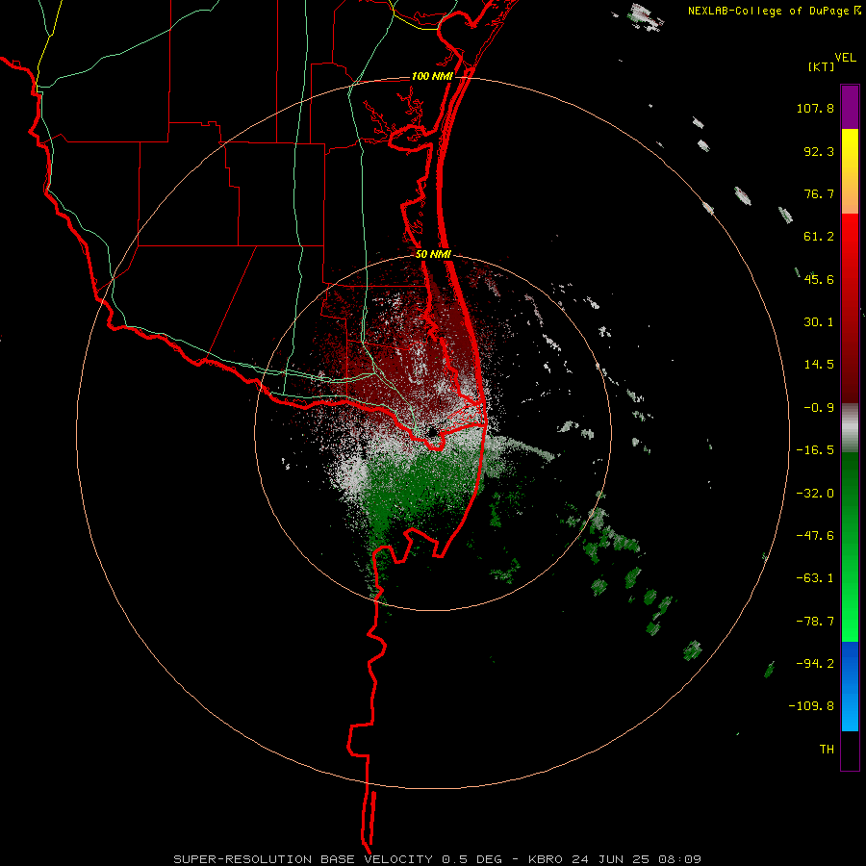The height and width of the screenshot is (866, 866).
Task: Click the -63.1 velocity scale value
Action: (x=815, y=578)
